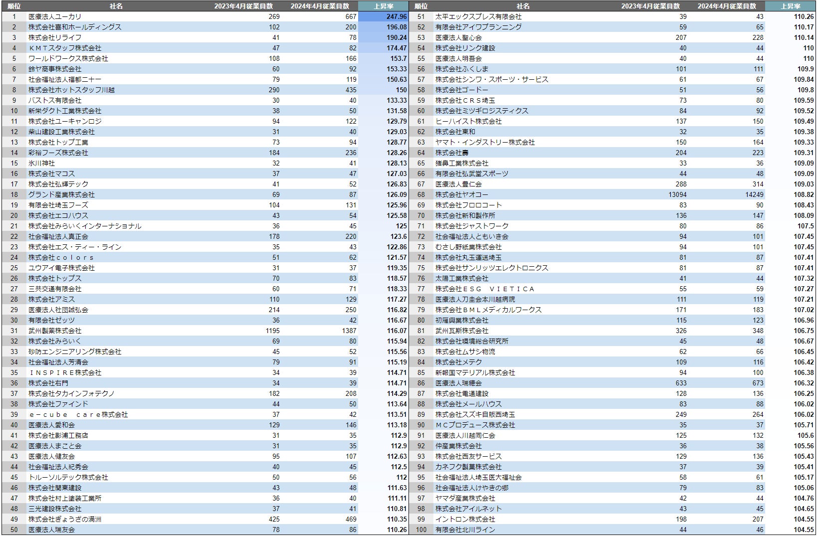
Task: Click the 武州製薬株式会社 cell
Action: coord(55,331)
